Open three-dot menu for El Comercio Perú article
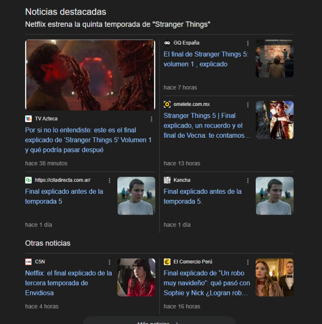 click(248, 262)
